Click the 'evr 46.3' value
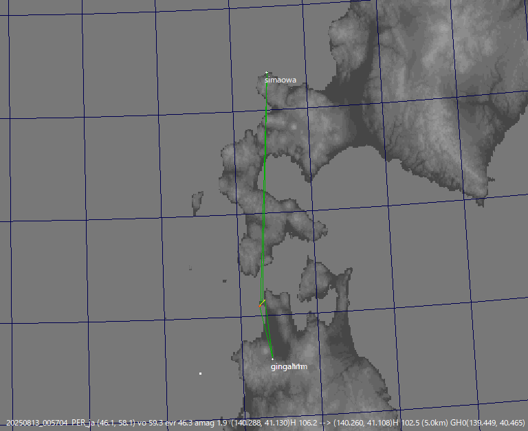This screenshot has height=431, width=528. click(x=179, y=423)
